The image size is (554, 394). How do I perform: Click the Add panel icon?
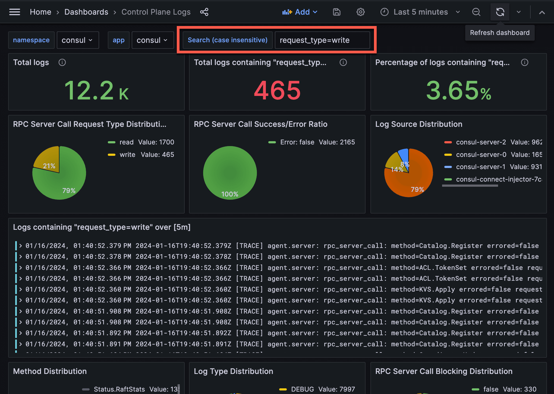click(299, 12)
